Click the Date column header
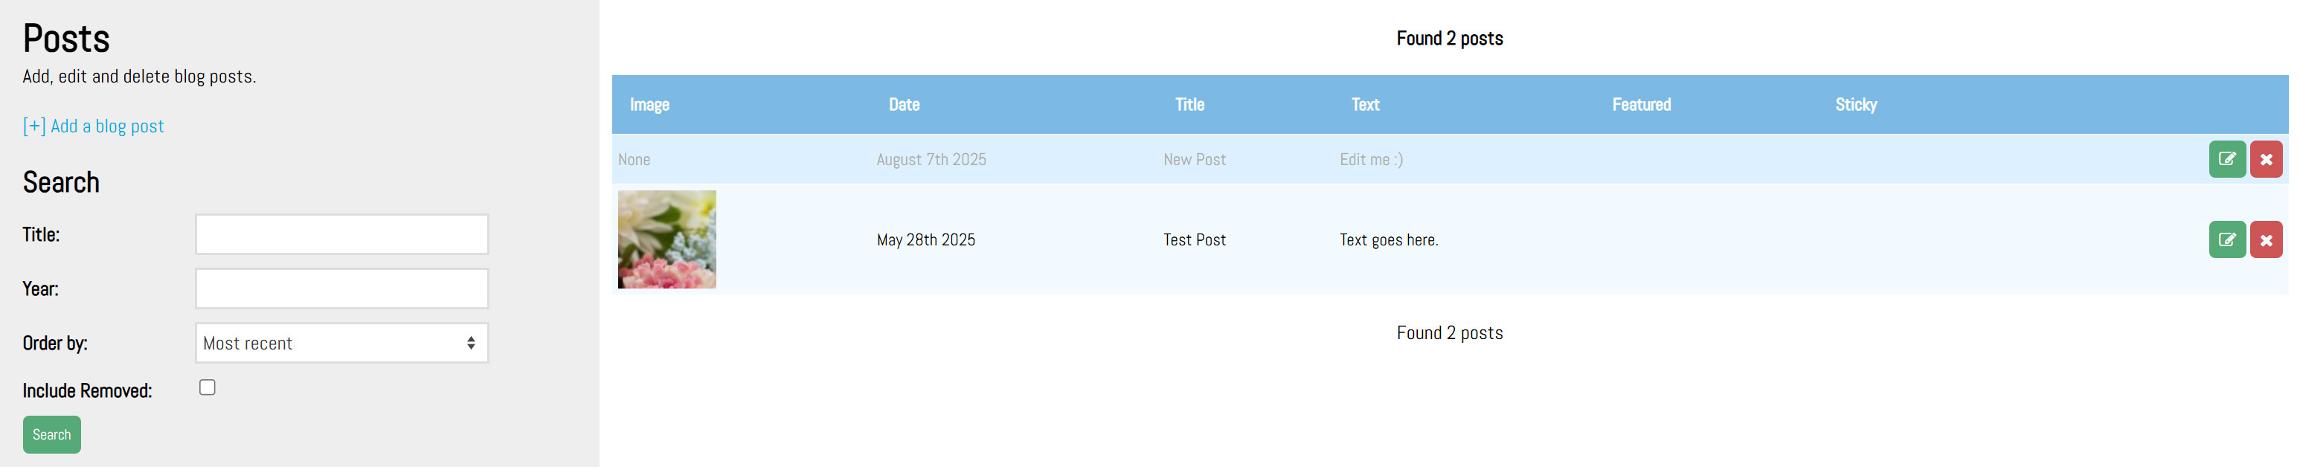Viewport: 2300px width, 467px height. pos(904,104)
